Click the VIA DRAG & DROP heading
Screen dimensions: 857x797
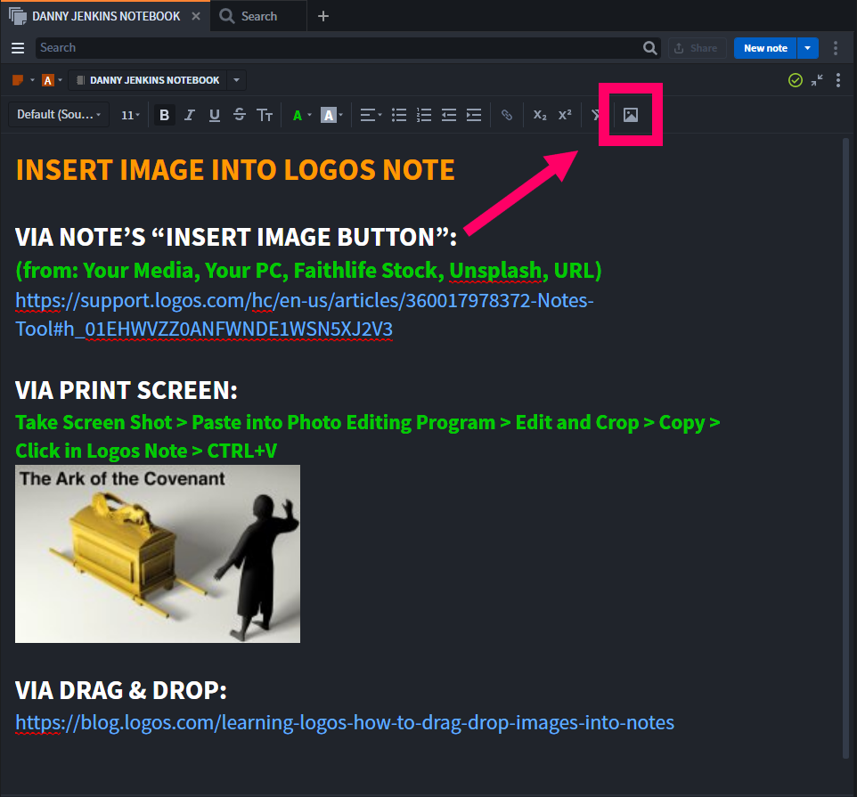[x=121, y=690]
